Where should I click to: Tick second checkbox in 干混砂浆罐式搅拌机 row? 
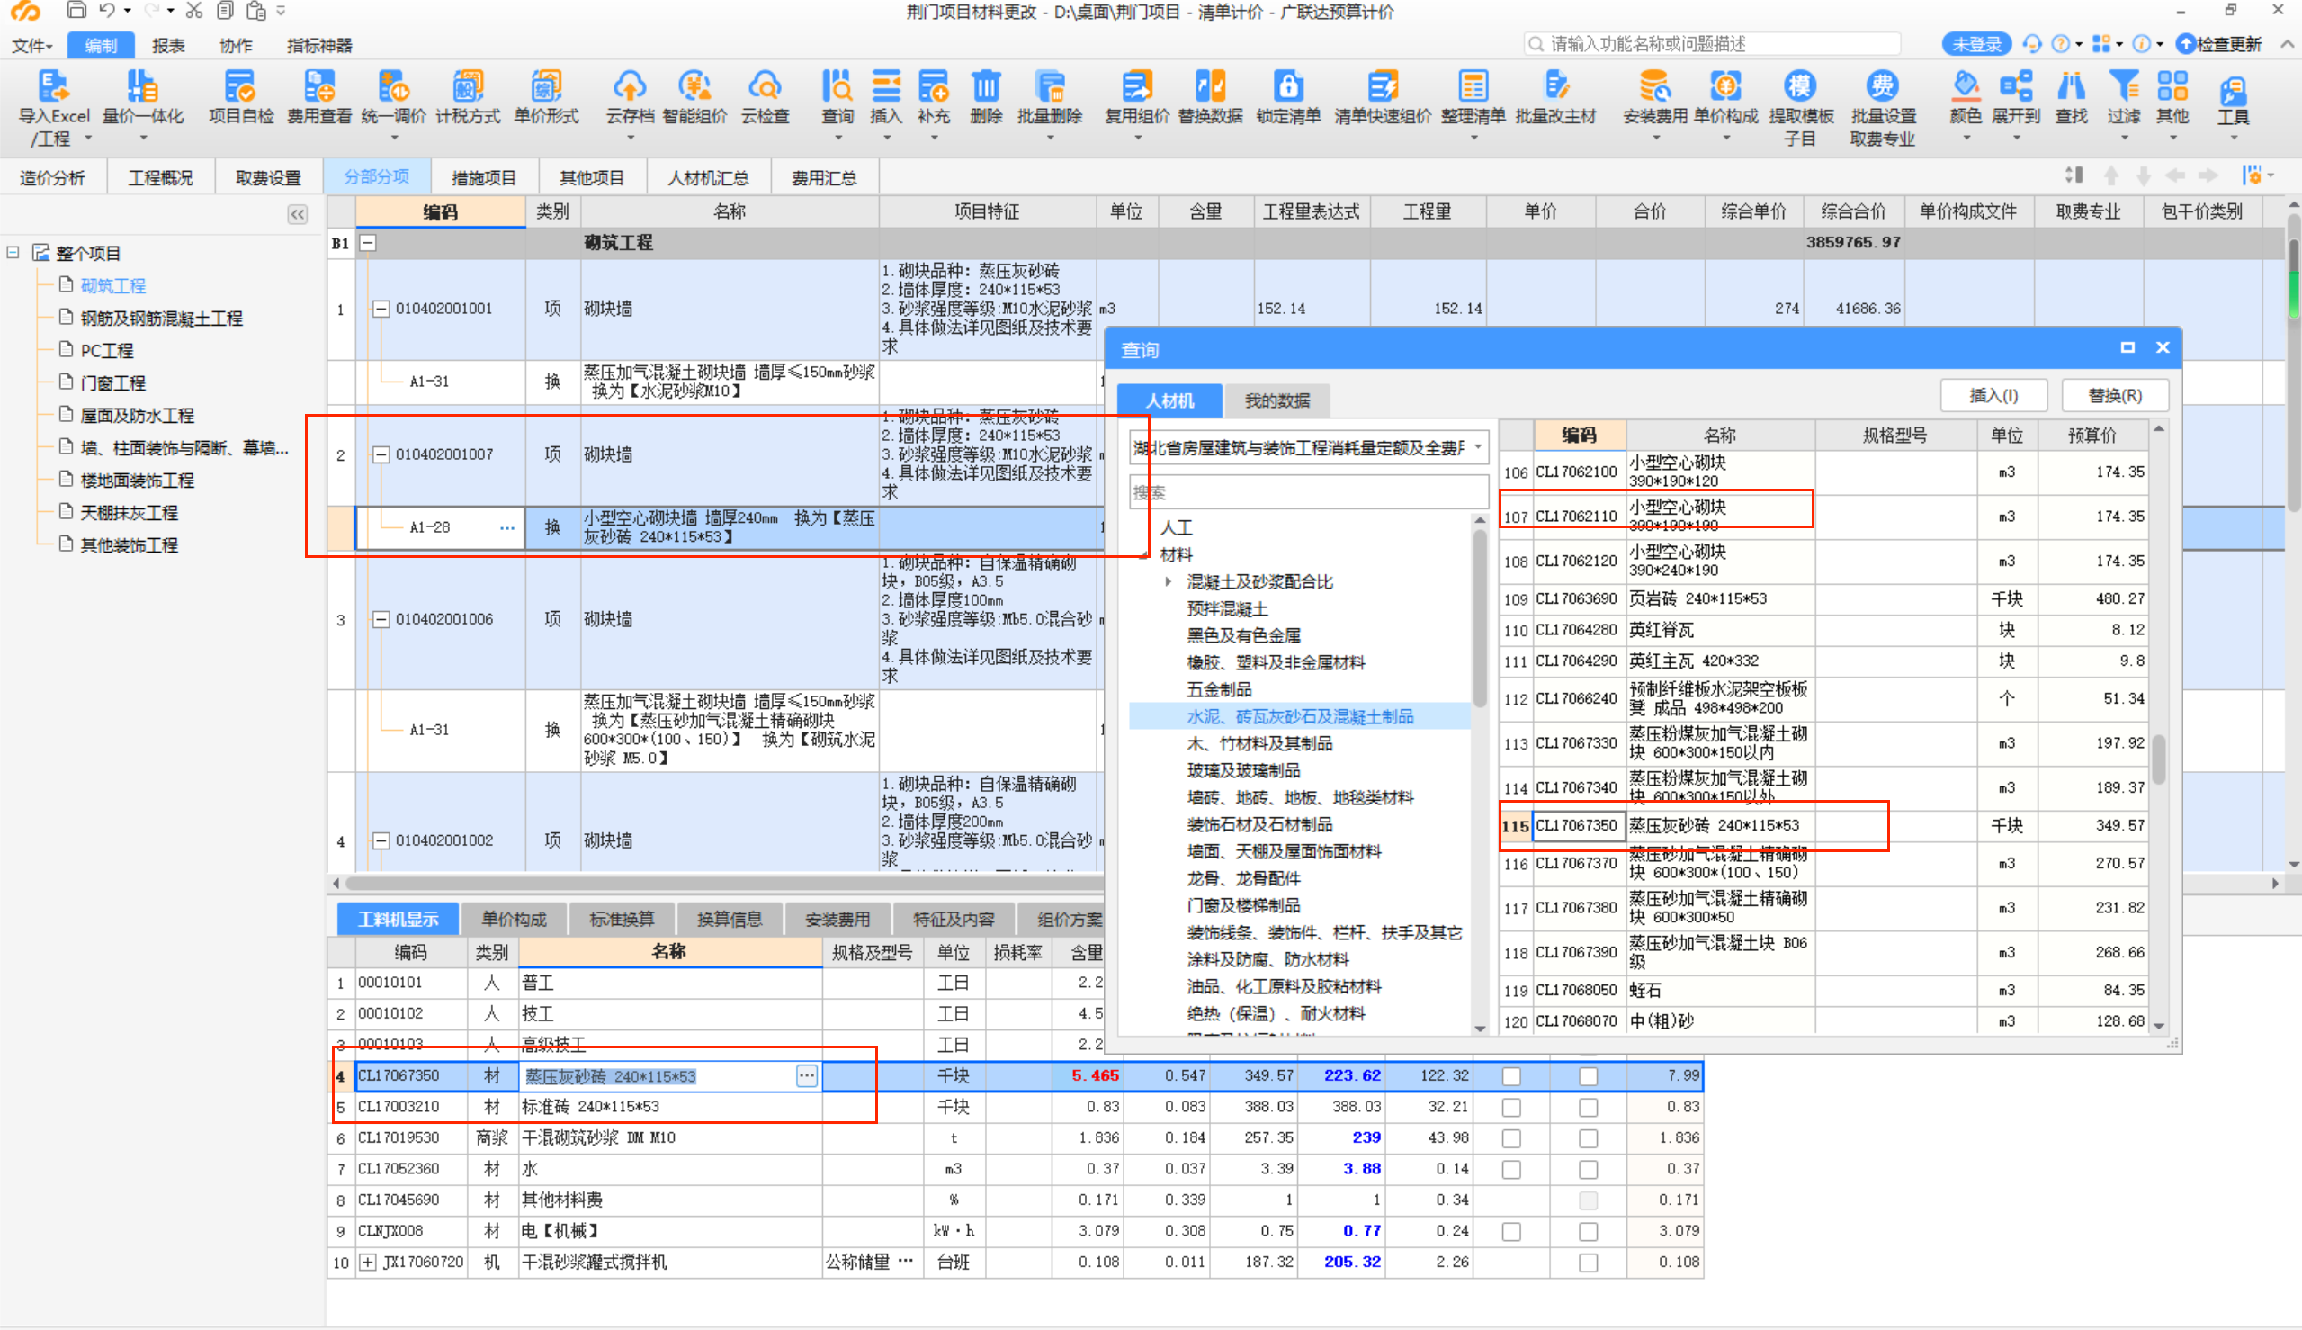coord(1588,1263)
